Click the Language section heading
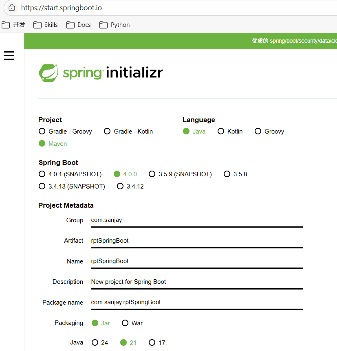Image resolution: width=337 pixels, height=351 pixels. pyautogui.click(x=199, y=120)
